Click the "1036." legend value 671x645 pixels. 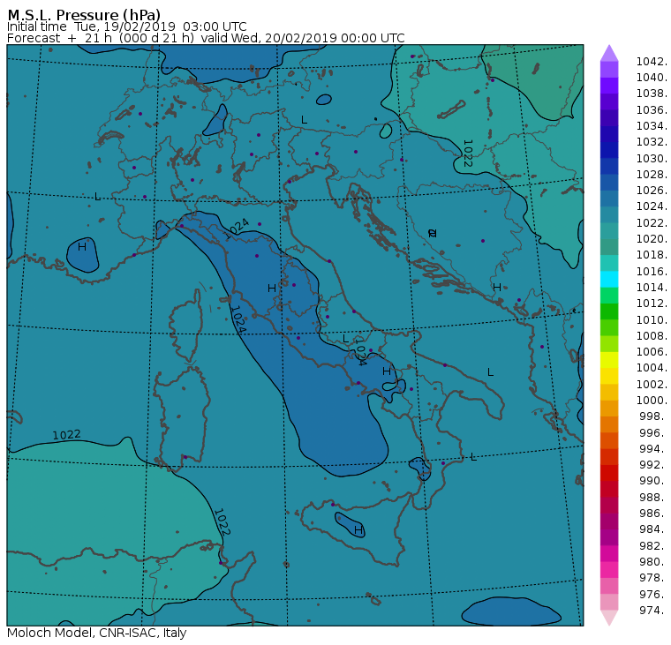[652, 110]
